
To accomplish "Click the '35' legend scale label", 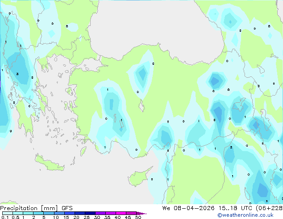I will [x=107, y=217].
